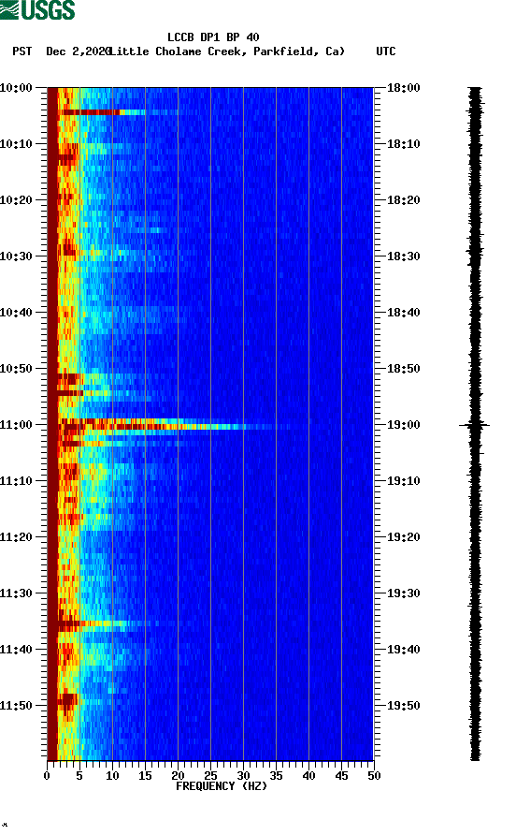Click the '5' frequency axis tick label

pos(79,776)
